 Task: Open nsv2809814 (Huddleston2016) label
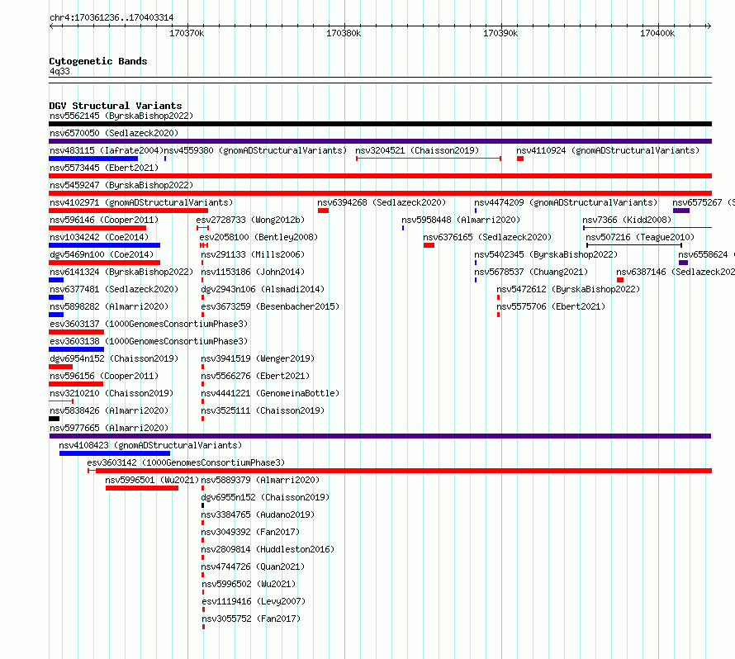click(x=268, y=549)
